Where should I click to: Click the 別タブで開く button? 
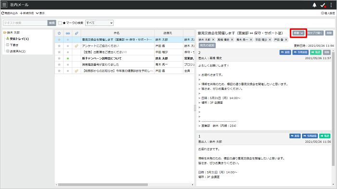tap(315, 33)
